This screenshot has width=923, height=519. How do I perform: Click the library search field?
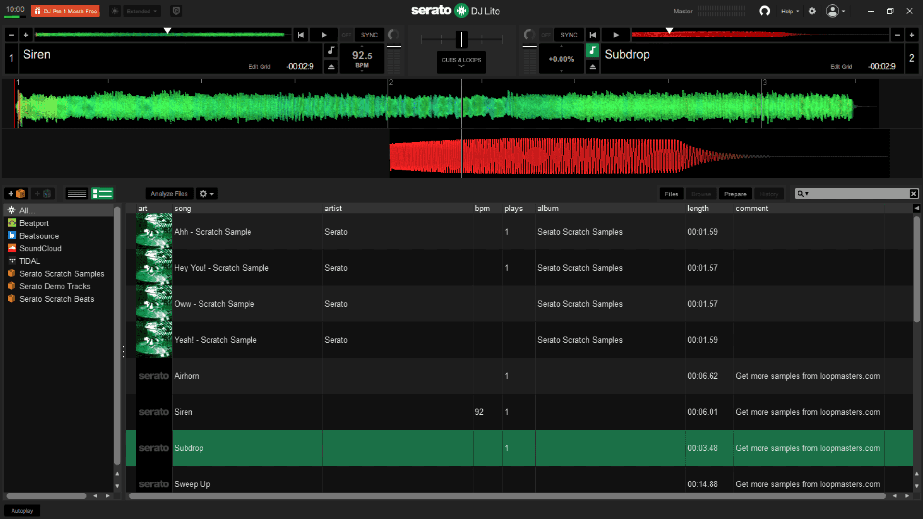pyautogui.click(x=858, y=194)
